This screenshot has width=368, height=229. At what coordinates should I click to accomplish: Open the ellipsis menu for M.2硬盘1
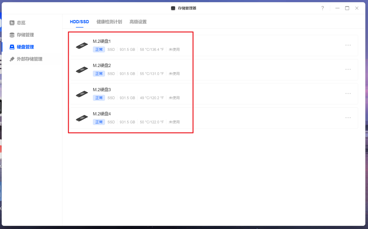coord(348,45)
